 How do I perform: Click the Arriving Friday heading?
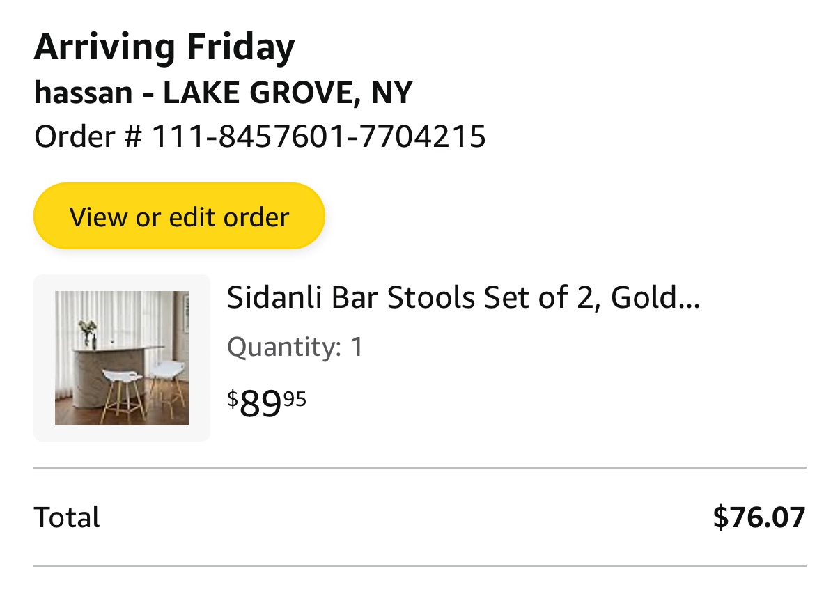point(164,47)
